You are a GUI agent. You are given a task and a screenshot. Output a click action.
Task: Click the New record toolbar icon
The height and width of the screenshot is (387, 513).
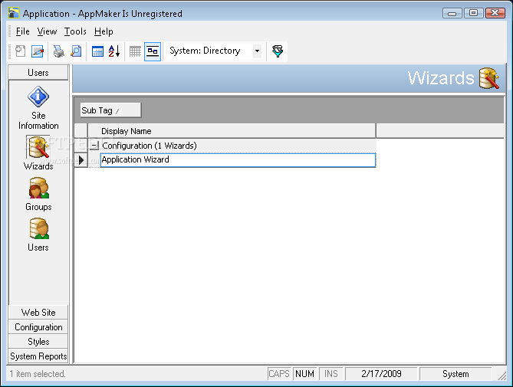[20, 51]
